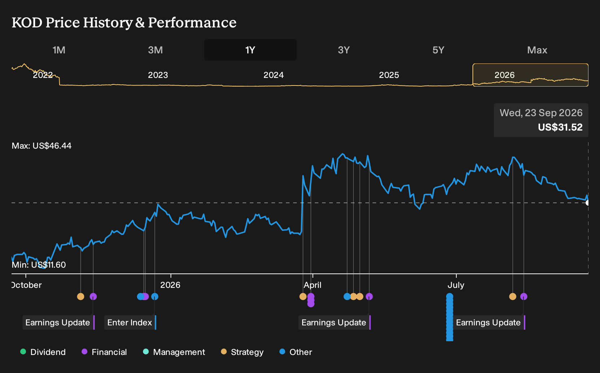Click purple dot above the October Earnings Update
Image resolution: width=600 pixels, height=373 pixels.
coord(93,297)
